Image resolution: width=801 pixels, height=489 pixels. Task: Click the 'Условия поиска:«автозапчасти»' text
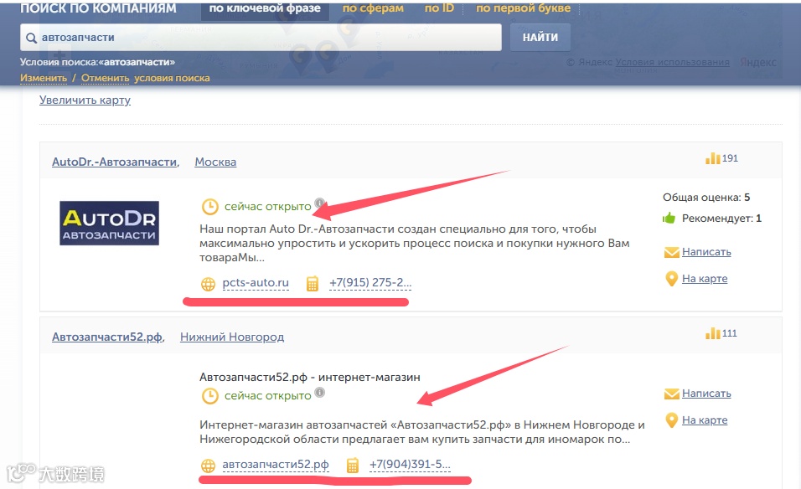click(x=97, y=62)
